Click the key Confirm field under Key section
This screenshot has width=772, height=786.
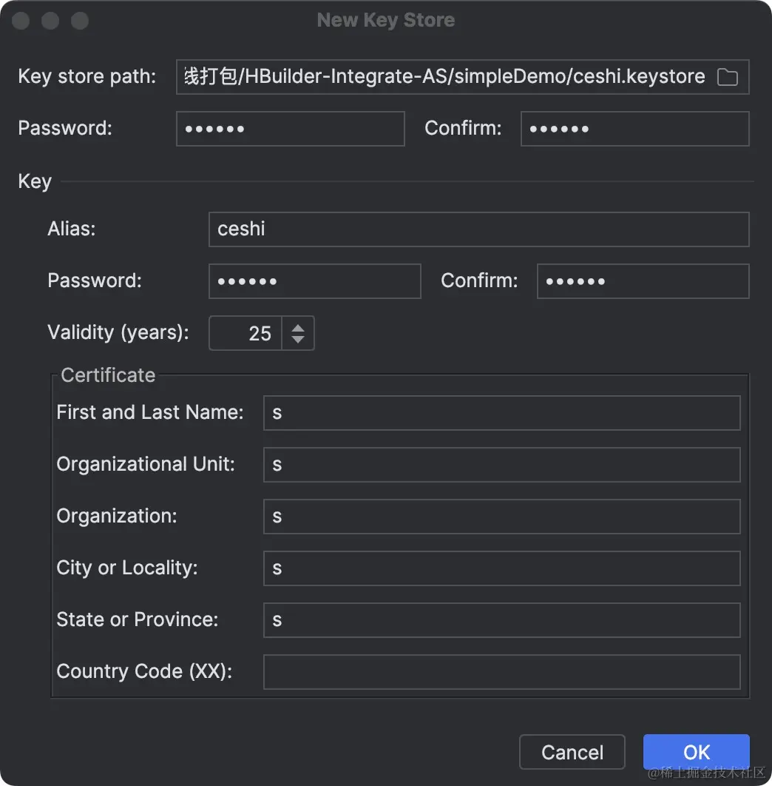(643, 281)
